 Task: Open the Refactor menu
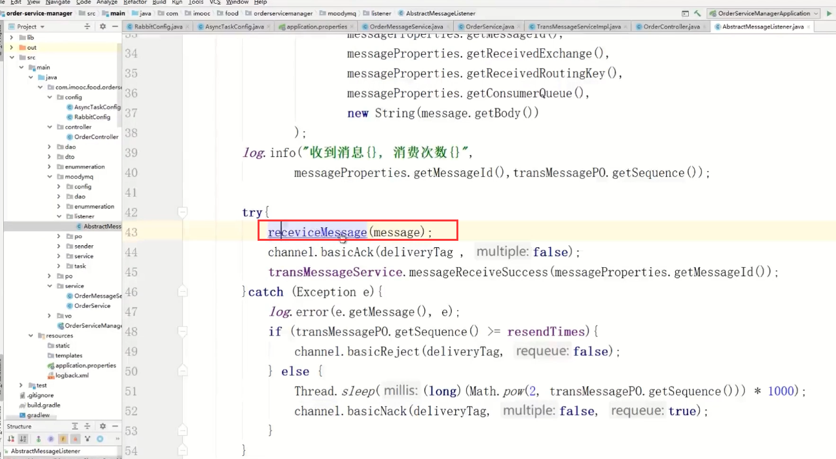[x=135, y=3]
